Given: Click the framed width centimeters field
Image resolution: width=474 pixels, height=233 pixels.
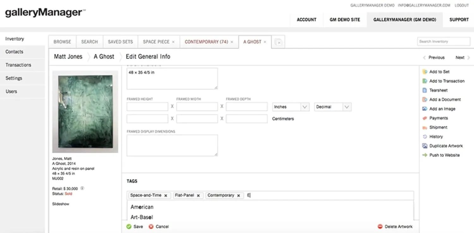Looking at the screenshot, I should [197, 119].
